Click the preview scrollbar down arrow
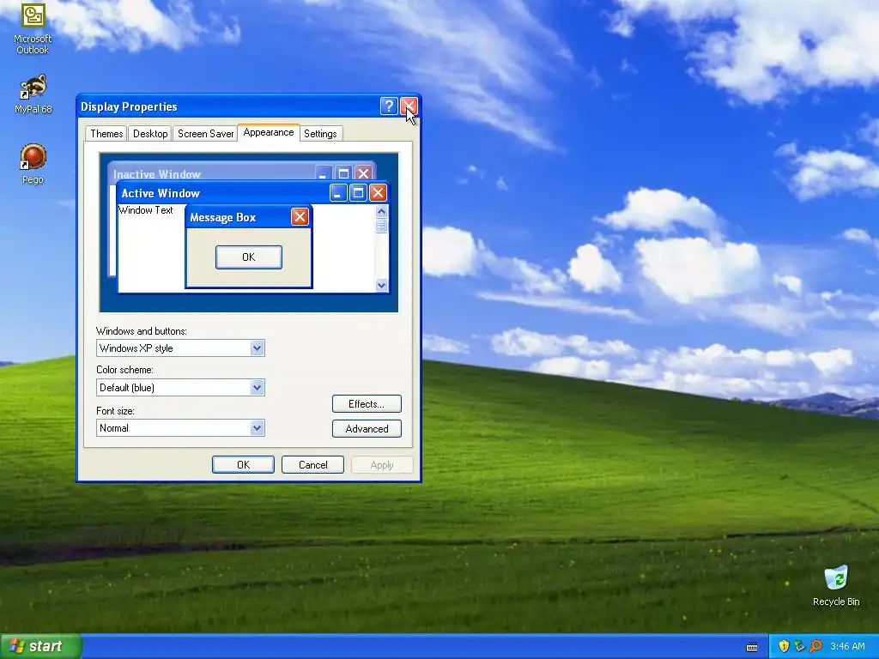The width and height of the screenshot is (879, 659). [381, 285]
